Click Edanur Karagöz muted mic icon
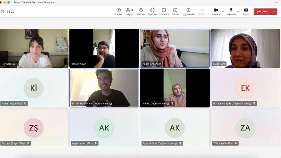This screenshot has width=281, height=158. (x=254, y=103)
